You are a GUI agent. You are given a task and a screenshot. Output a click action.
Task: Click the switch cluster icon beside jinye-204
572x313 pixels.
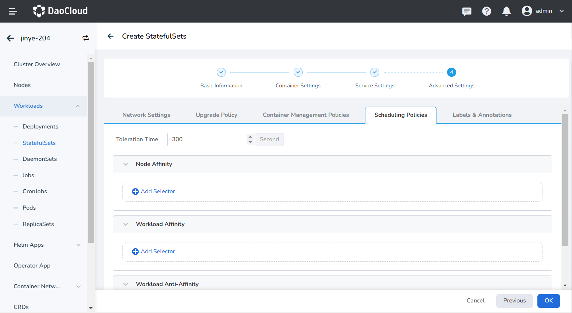(x=86, y=38)
